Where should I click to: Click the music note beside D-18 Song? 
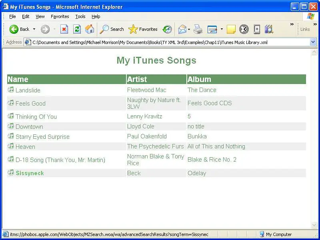click(11, 159)
